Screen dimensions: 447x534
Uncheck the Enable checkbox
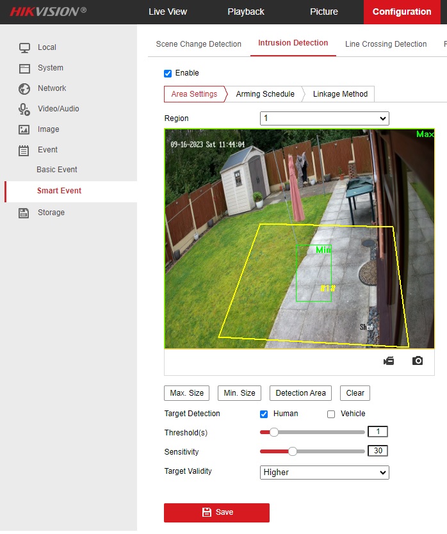point(168,73)
